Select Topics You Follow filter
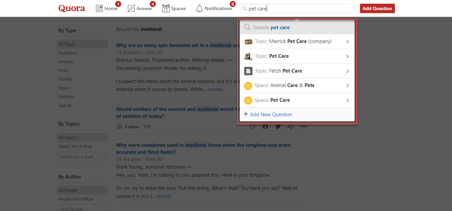 (x=75, y=146)
